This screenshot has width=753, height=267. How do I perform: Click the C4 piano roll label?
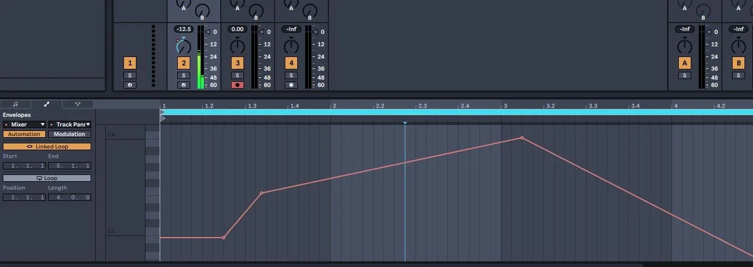pos(111,135)
